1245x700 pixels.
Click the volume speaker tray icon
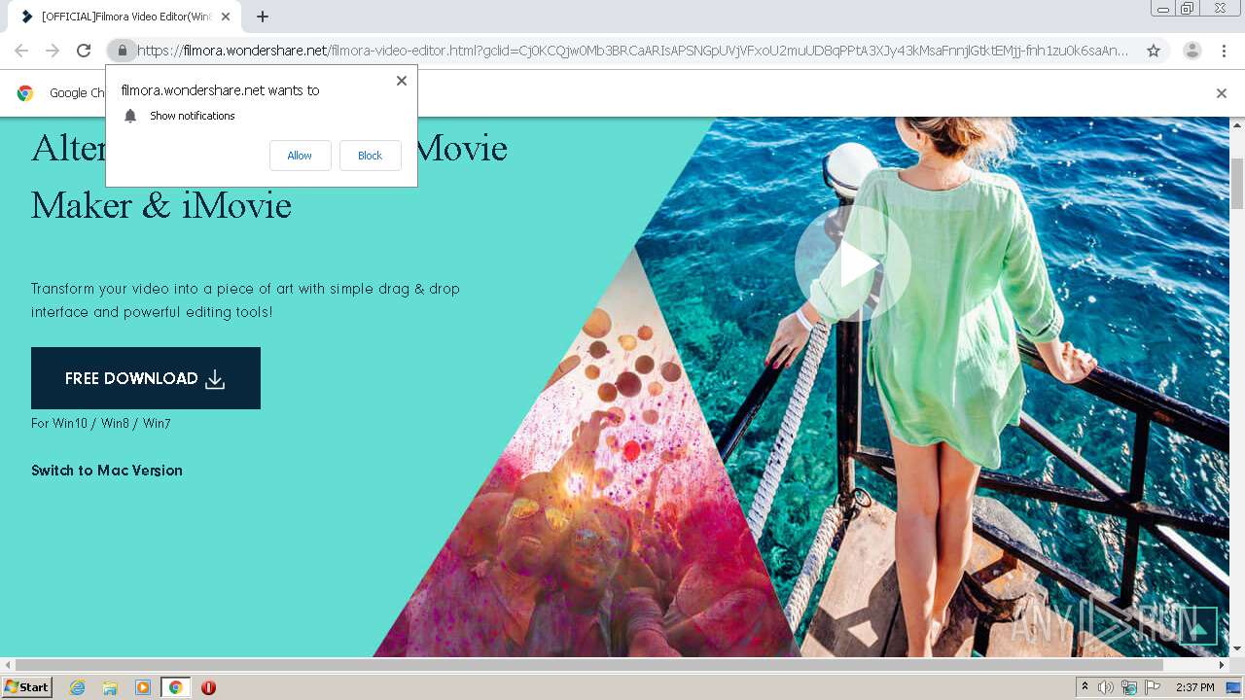(1106, 687)
